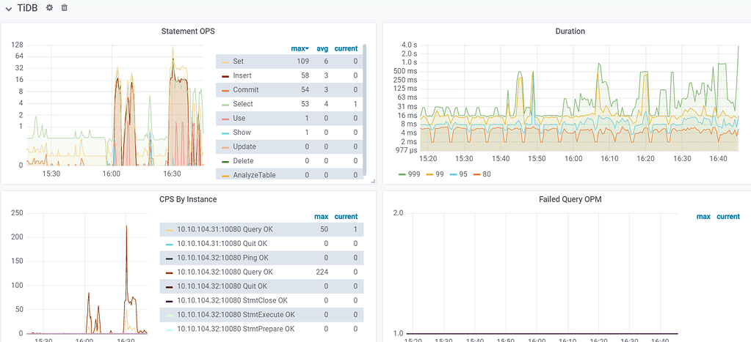This screenshot has width=751, height=342.
Task: Open the Statement OPS panel title menu
Action: point(187,31)
